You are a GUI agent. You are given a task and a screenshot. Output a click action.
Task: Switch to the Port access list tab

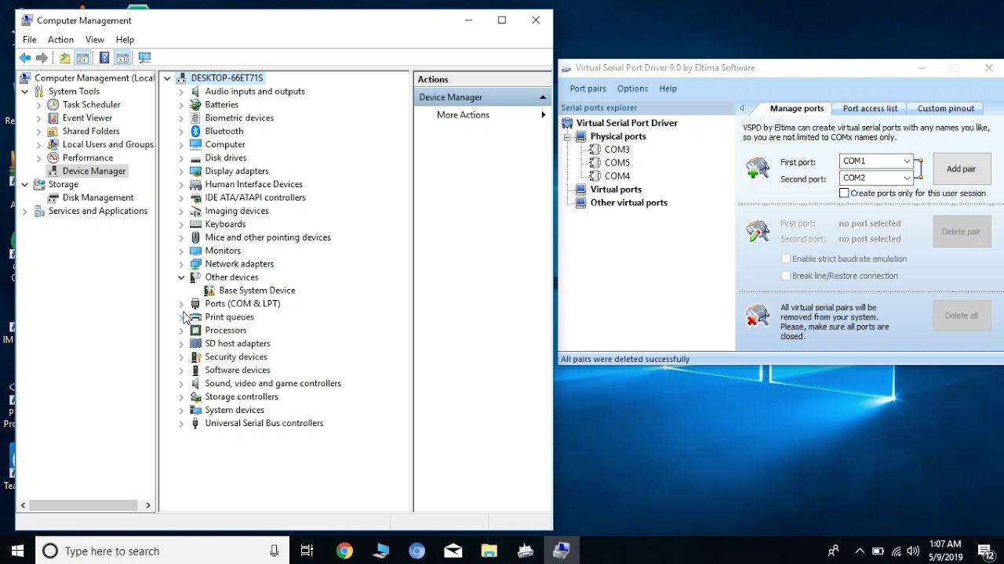pos(870,108)
